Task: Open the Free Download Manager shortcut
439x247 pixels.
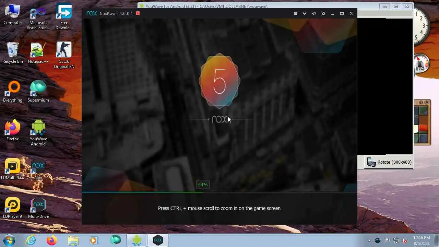Action: tap(64, 16)
